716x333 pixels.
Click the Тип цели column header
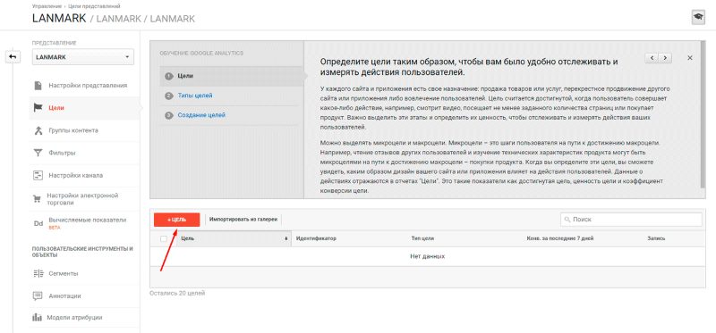pyautogui.click(x=422, y=238)
